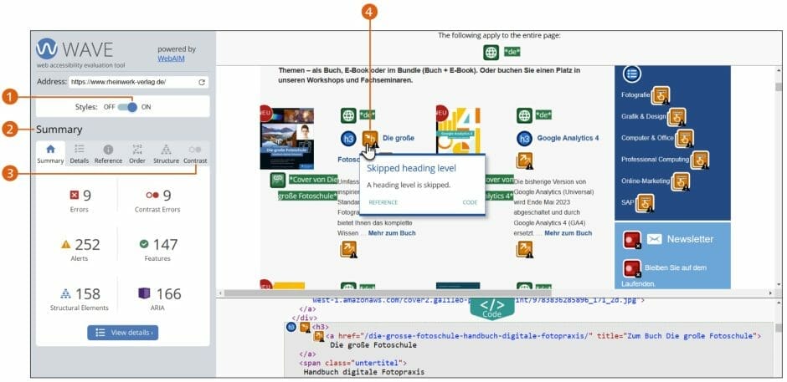The image size is (787, 382).
Task: Edit the Address input field
Action: pyautogui.click(x=138, y=82)
